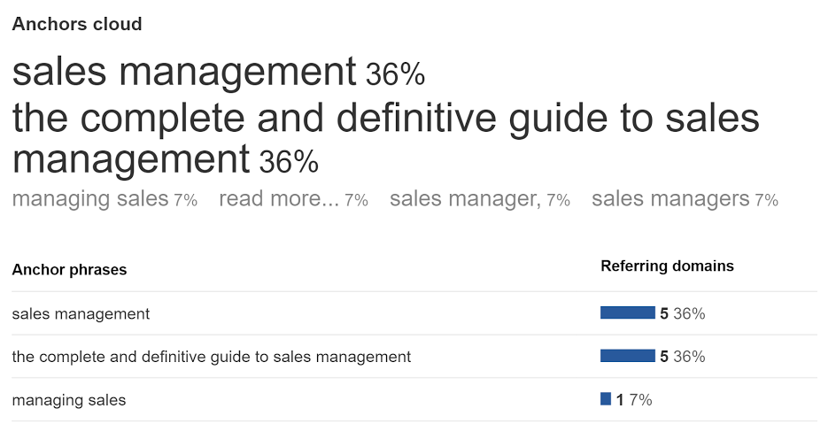
Task: Click the 'read more...' cloud anchor
Action: (279, 199)
